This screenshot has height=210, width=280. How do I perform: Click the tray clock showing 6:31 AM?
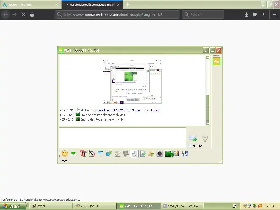tap(270, 206)
